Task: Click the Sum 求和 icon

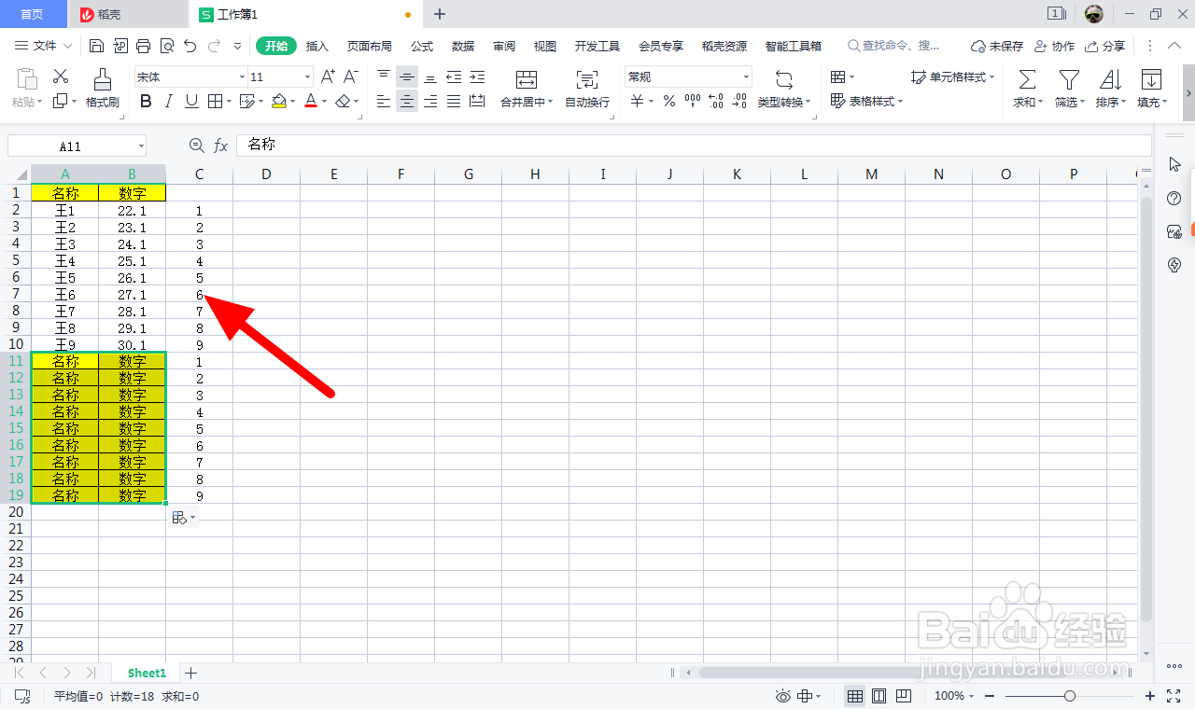Action: (1028, 89)
